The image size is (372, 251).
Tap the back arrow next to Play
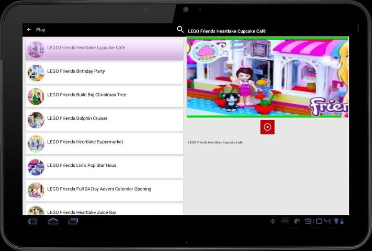(x=29, y=30)
